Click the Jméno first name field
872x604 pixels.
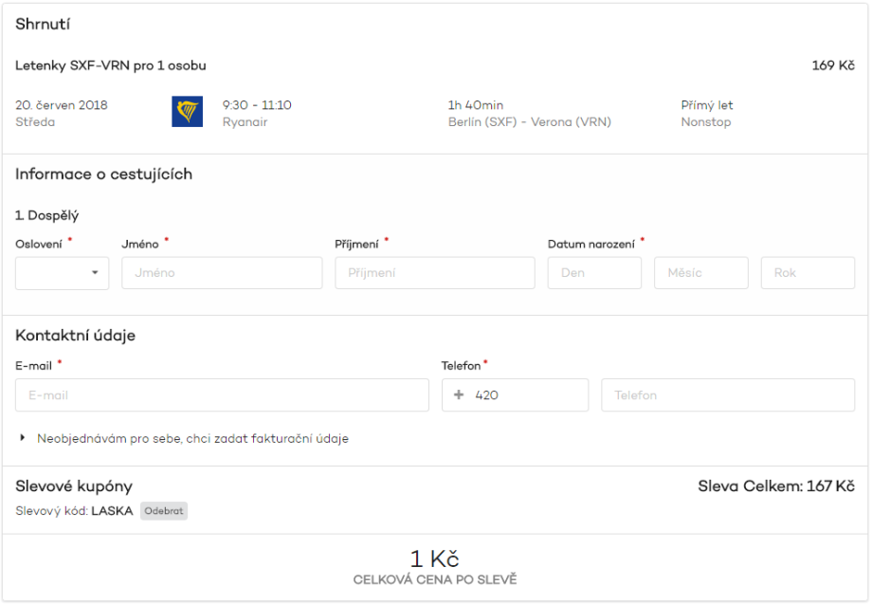[222, 273]
